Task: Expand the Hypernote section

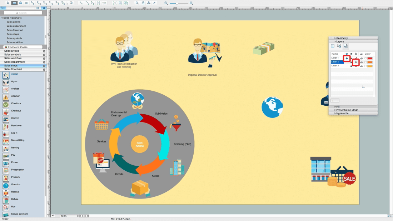Action: tap(335, 113)
